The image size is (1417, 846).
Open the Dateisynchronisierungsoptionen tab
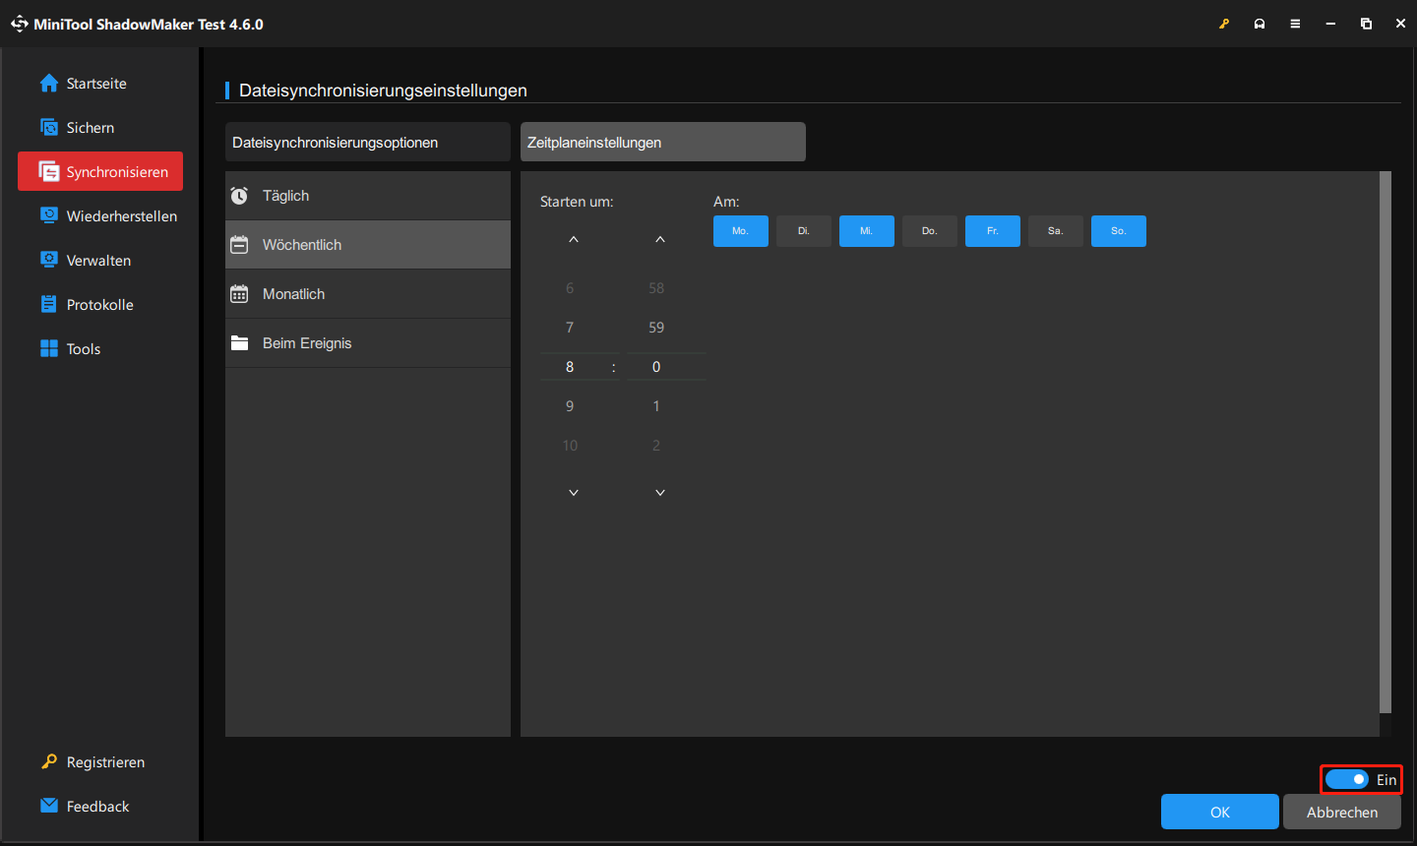tap(368, 142)
